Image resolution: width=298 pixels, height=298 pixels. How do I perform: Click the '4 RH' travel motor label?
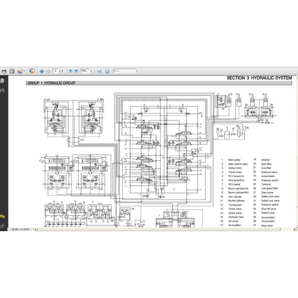100,99
